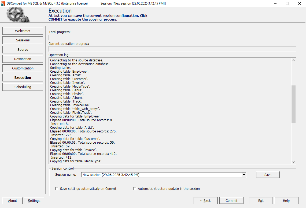Save the current session configuration
Viewport: 306px width, 208px height.
click(x=267, y=175)
